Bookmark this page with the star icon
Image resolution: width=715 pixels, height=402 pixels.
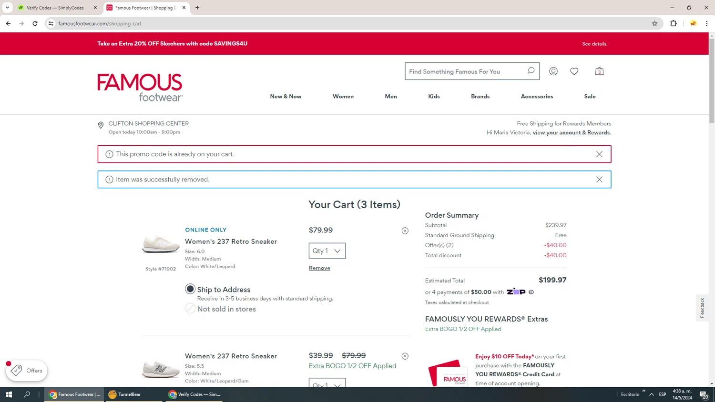point(654,23)
